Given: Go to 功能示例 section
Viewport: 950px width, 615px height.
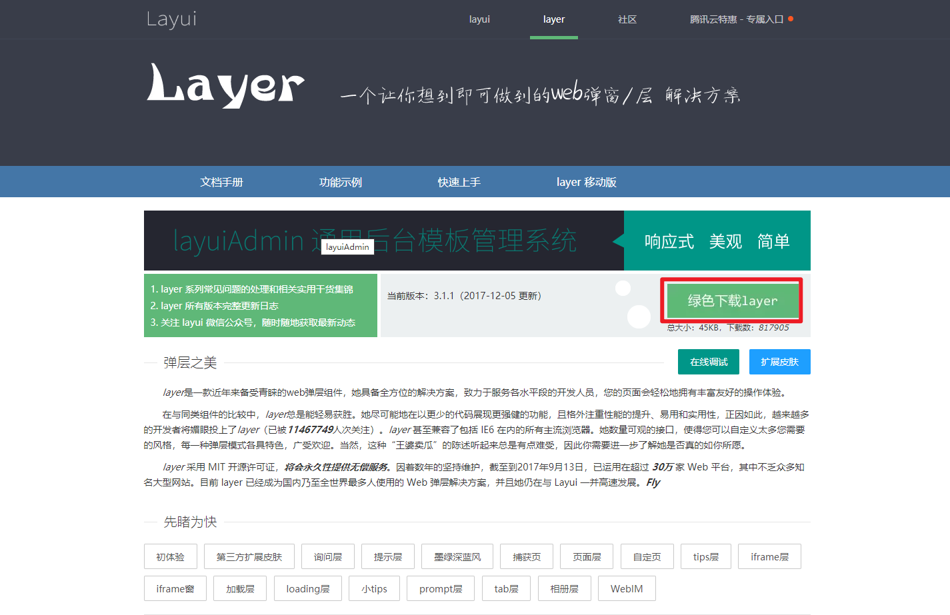Looking at the screenshot, I should [341, 182].
